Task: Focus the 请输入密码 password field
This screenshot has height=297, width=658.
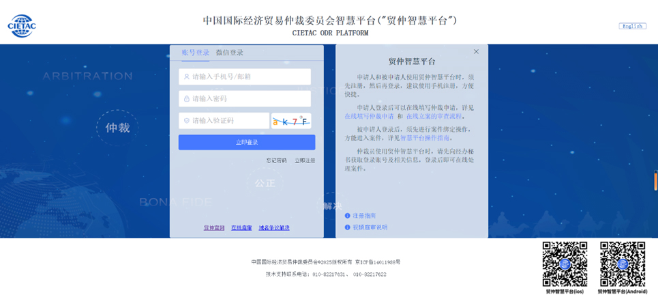Action: coord(245,99)
